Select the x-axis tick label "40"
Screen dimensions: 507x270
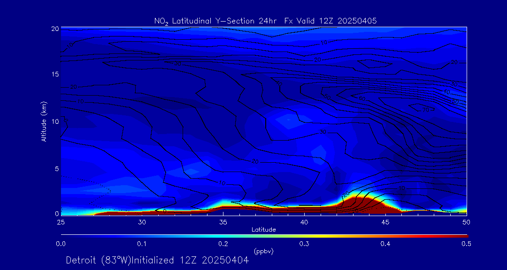[x=304, y=222]
